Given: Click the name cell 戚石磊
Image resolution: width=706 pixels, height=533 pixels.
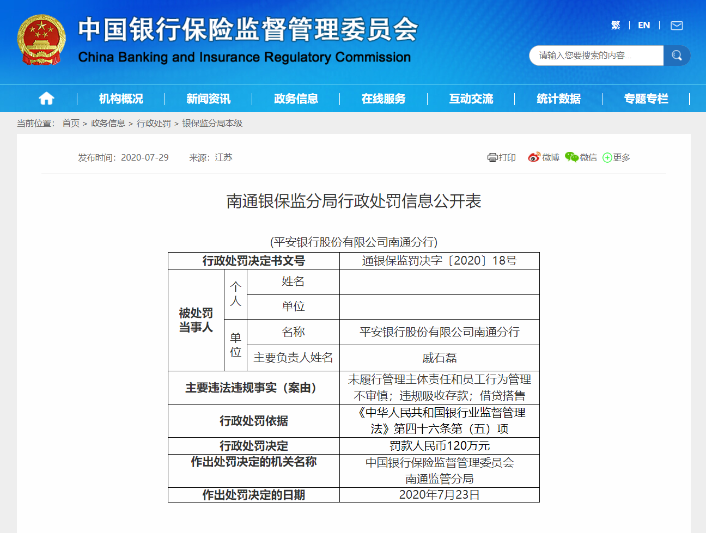Looking at the screenshot, I should pyautogui.click(x=440, y=358).
